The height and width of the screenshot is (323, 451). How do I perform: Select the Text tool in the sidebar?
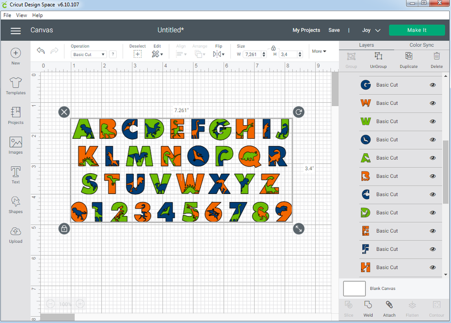pos(15,175)
